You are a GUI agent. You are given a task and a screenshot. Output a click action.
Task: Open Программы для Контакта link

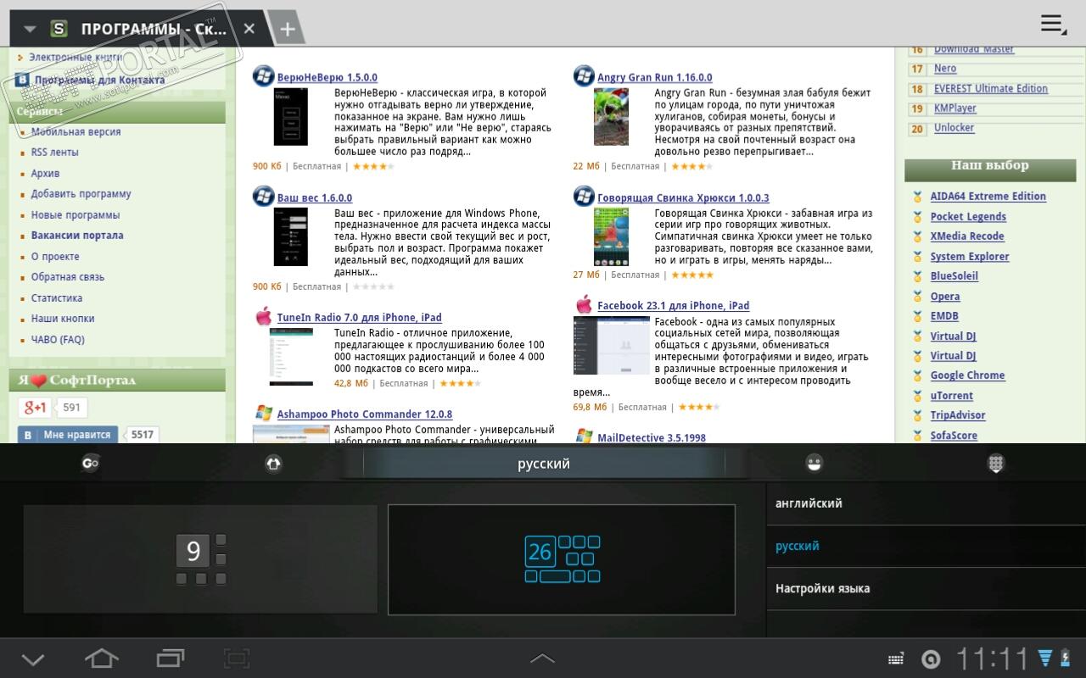tap(100, 81)
